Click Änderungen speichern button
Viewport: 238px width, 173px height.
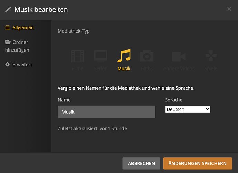point(197,163)
